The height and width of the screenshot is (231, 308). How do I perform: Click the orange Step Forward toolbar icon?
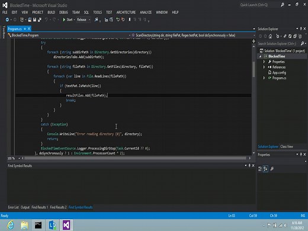(x=123, y=20)
